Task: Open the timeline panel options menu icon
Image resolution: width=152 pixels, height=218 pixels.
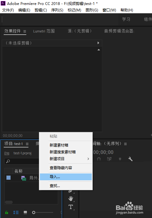Action: click(125, 144)
